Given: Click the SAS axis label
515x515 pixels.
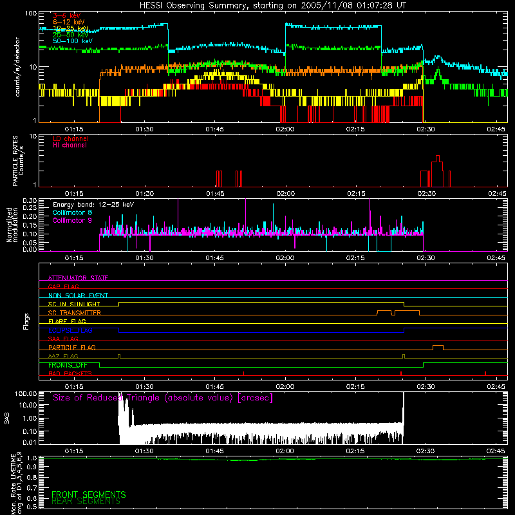Looking at the screenshot, I should [x=7, y=418].
